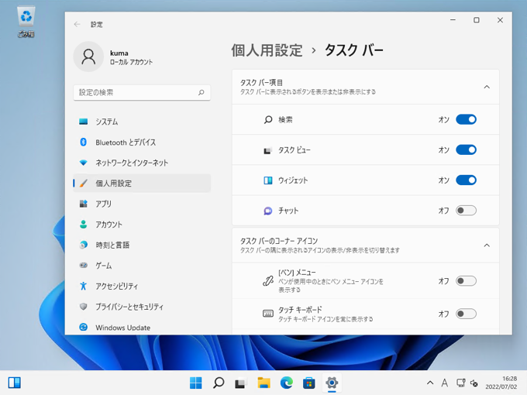Image resolution: width=527 pixels, height=395 pixels.
Task: Click the Windows Update refresh icon
Action: [84, 327]
